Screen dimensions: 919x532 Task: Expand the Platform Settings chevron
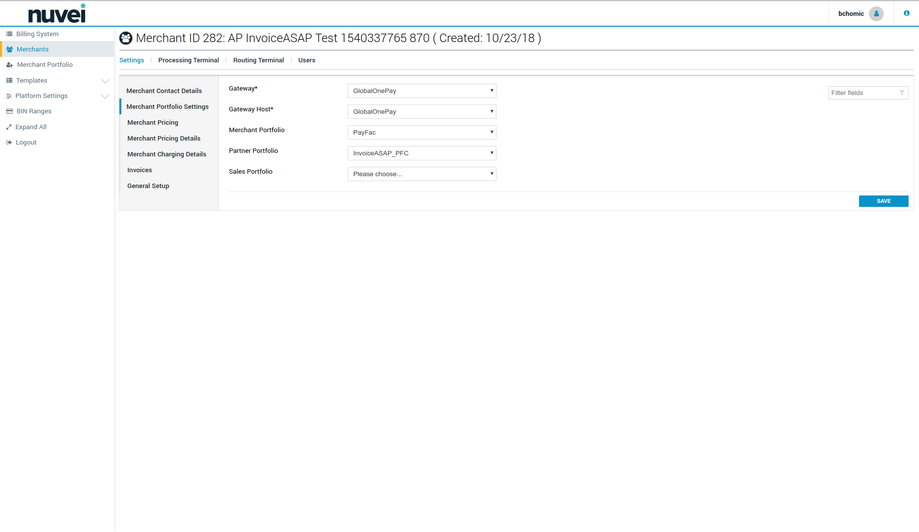(x=105, y=96)
